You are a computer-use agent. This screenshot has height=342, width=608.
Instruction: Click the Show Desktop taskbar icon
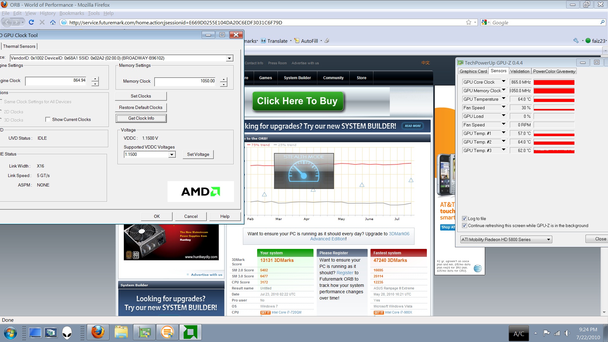35,333
